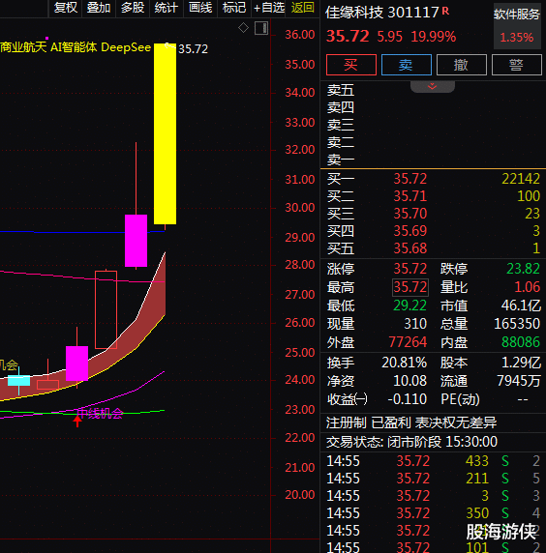Click the red arrow 中线机会 signal marker

click(x=77, y=421)
